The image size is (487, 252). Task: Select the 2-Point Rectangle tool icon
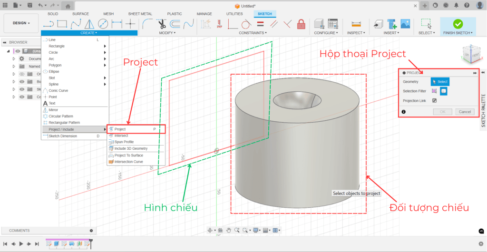point(62,23)
